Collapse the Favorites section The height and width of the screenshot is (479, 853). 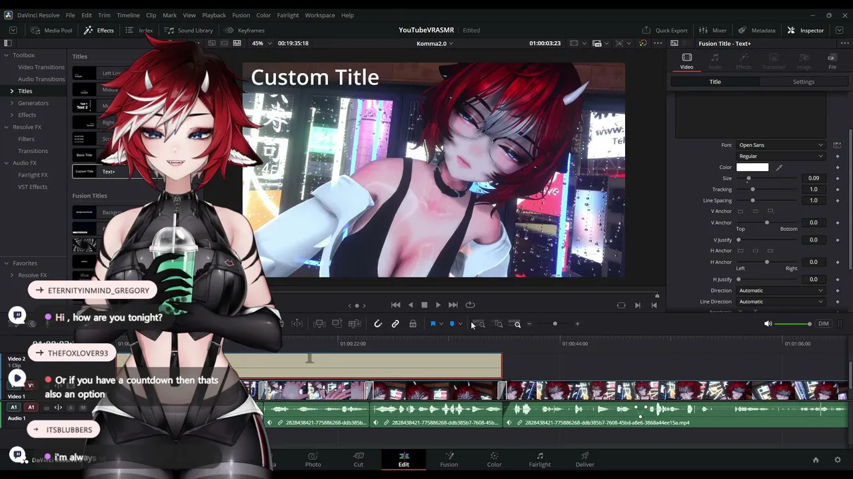pos(6,263)
